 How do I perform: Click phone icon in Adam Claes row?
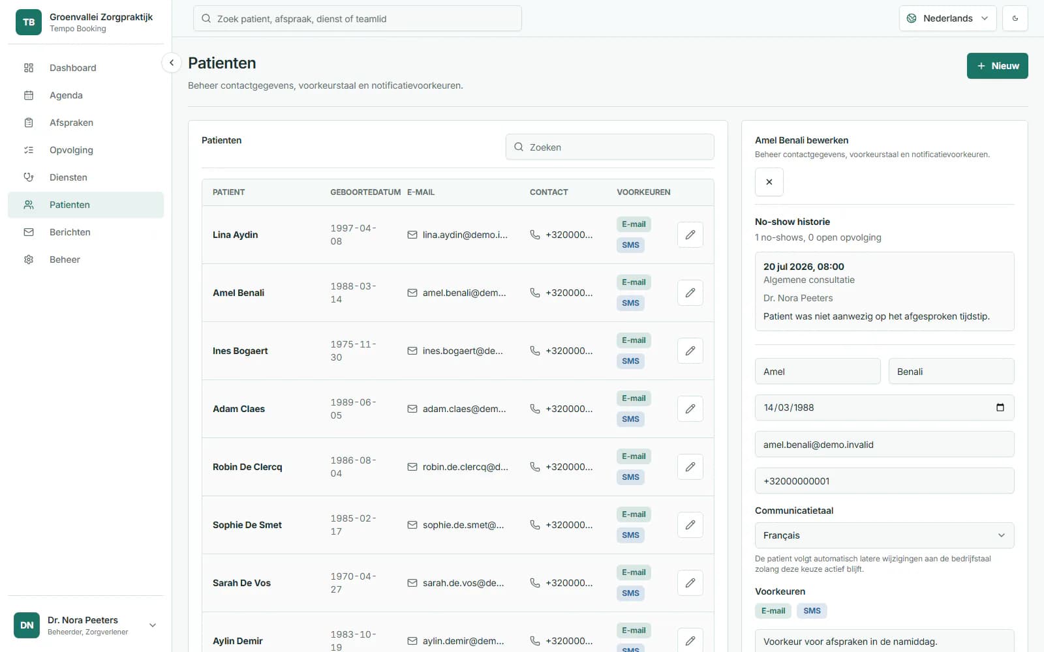pyautogui.click(x=535, y=409)
